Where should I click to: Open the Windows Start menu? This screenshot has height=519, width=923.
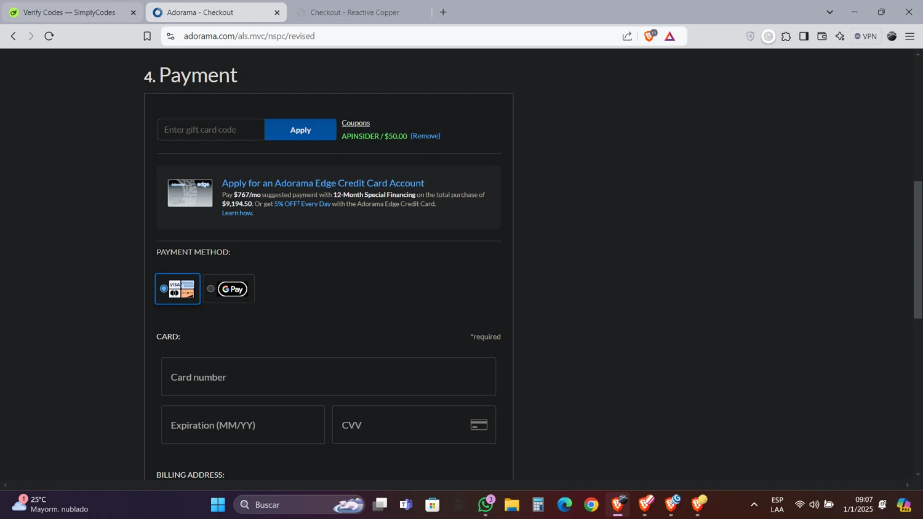(218, 505)
